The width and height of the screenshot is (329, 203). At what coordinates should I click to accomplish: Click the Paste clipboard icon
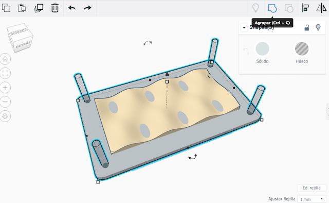22,8
